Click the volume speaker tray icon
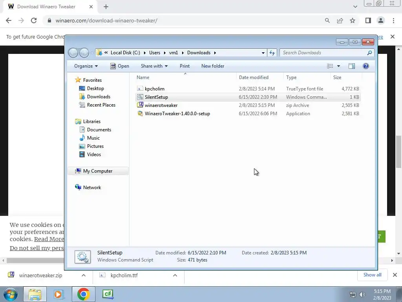This screenshot has height=302, width=402. pos(362,295)
